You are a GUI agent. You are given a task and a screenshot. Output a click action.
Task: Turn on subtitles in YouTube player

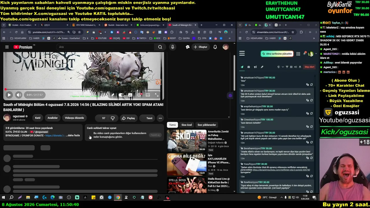[x=130, y=95]
